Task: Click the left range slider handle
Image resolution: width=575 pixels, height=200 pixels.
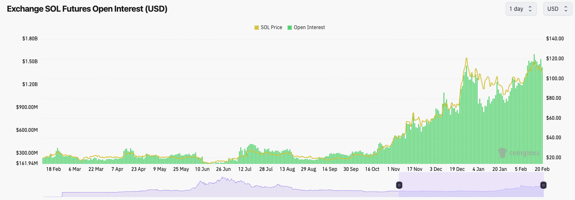Action: click(399, 185)
